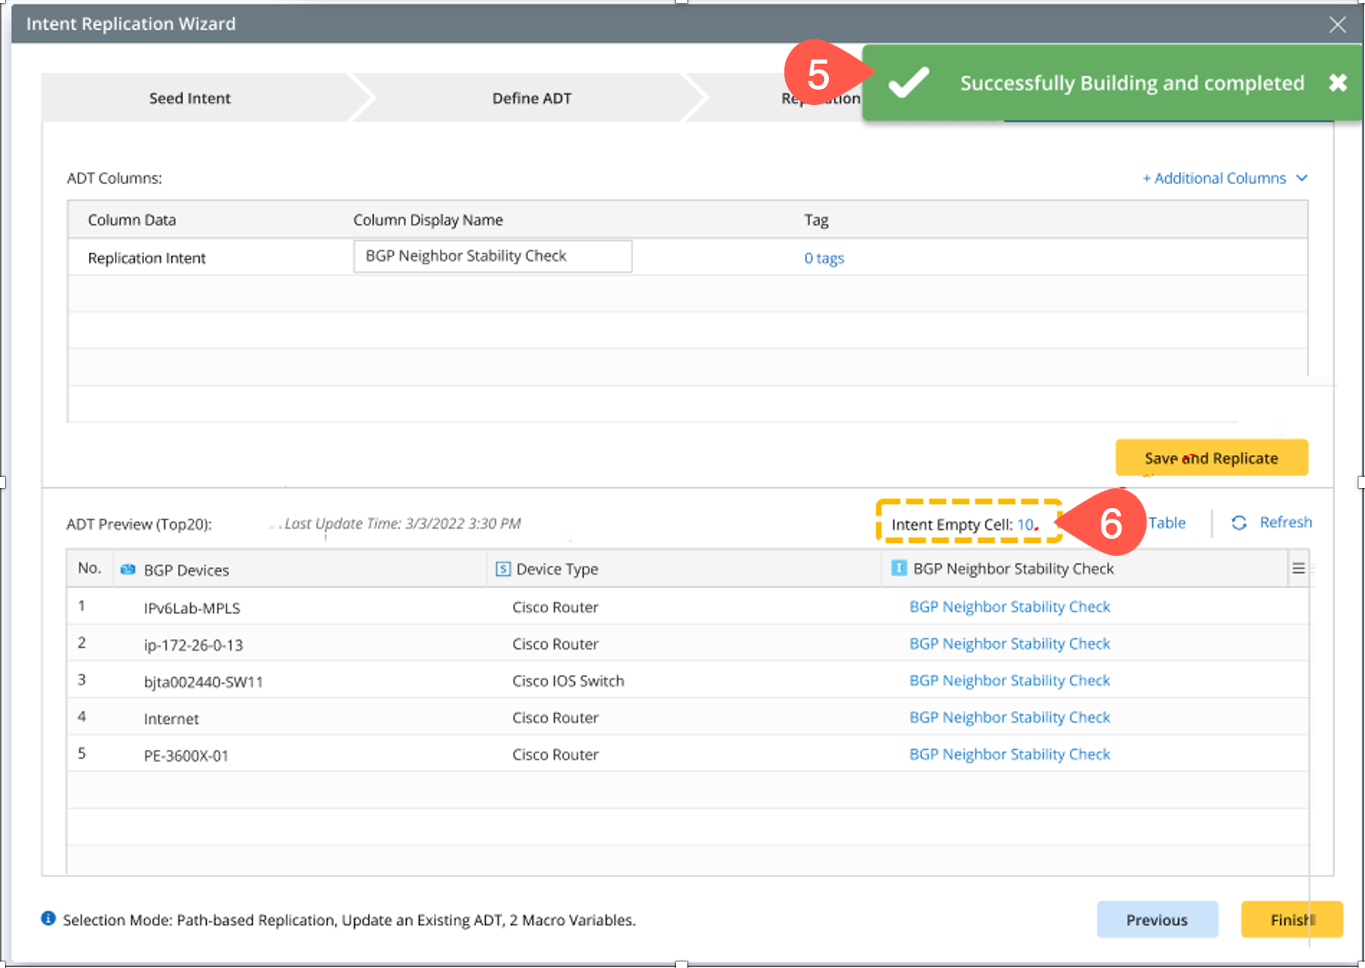The width and height of the screenshot is (1365, 968).
Task: Click the Refresh icon in ADT Preview
Action: point(1239,523)
